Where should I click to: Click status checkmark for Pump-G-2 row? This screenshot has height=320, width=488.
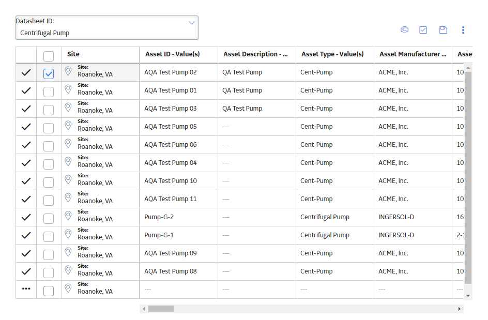[26, 217]
